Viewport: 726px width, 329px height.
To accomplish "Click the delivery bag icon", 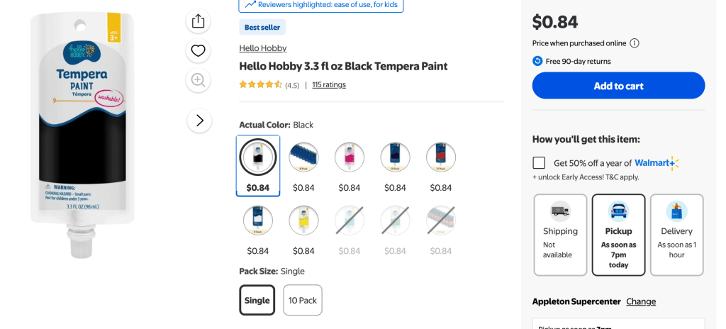I will coord(676,211).
